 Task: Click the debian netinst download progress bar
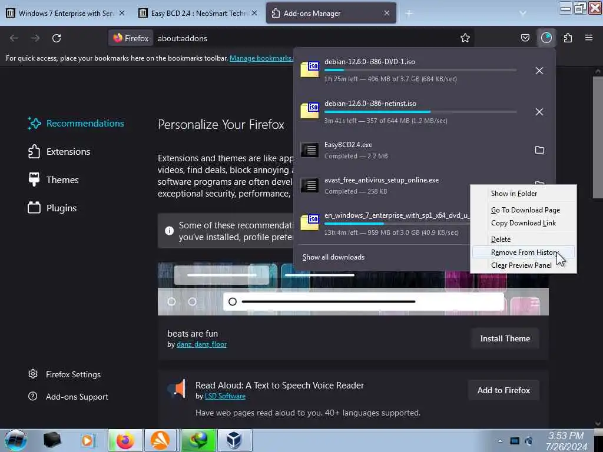click(420, 112)
